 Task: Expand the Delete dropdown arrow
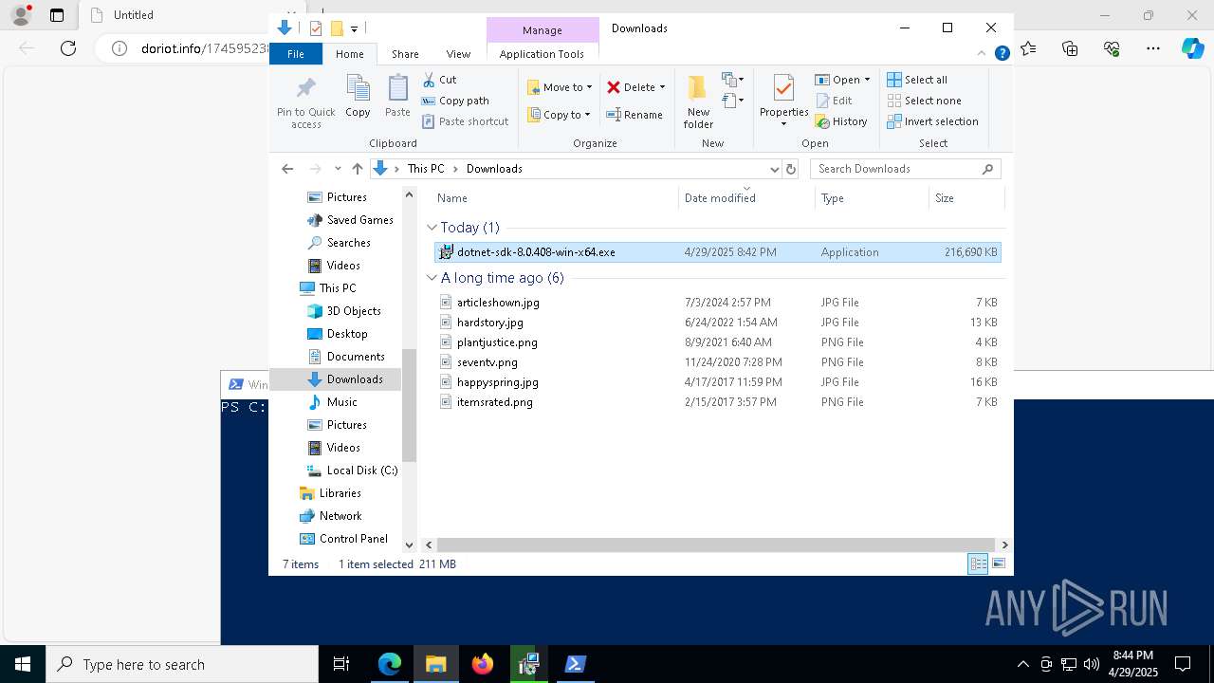(x=662, y=87)
